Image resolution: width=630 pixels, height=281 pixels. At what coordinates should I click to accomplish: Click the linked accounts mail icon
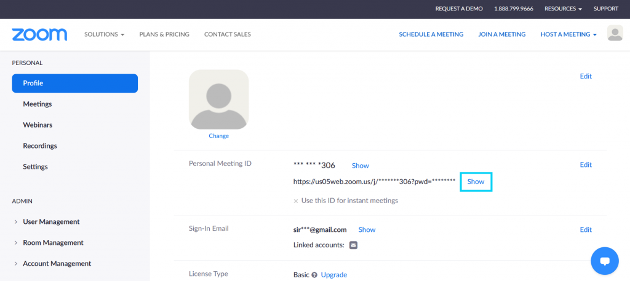click(353, 245)
